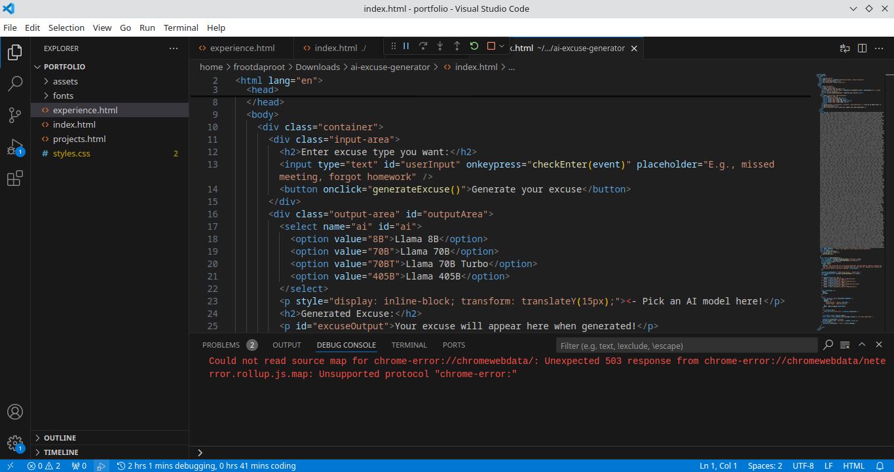Image resolution: width=894 pixels, height=472 pixels.
Task: Open styles.css in the explorer
Action: (71, 153)
